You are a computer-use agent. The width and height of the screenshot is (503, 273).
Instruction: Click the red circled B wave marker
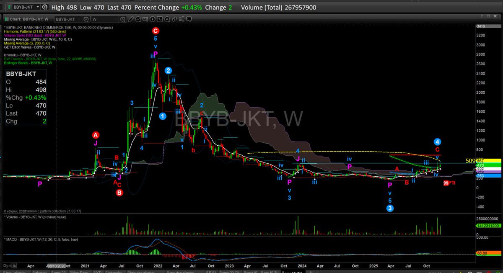click(x=119, y=193)
